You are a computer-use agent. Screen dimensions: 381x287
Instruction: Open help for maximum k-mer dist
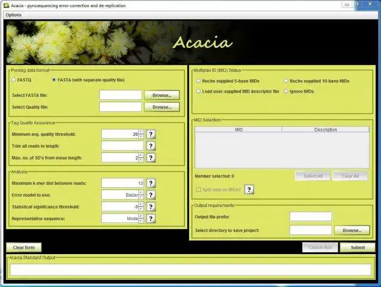151,183
